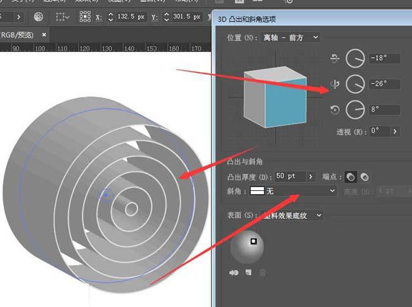Click the X-axis rotation dial showing -18°

(355, 59)
